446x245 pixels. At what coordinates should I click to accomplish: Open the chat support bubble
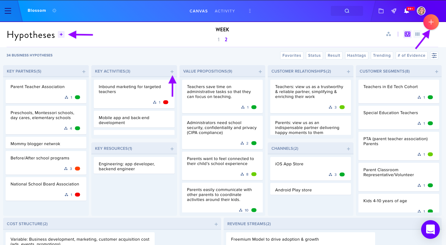[430, 229]
